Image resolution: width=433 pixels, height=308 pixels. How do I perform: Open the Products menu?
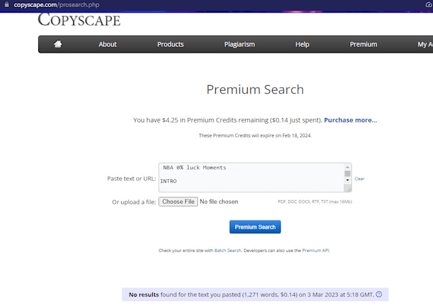[x=171, y=44]
